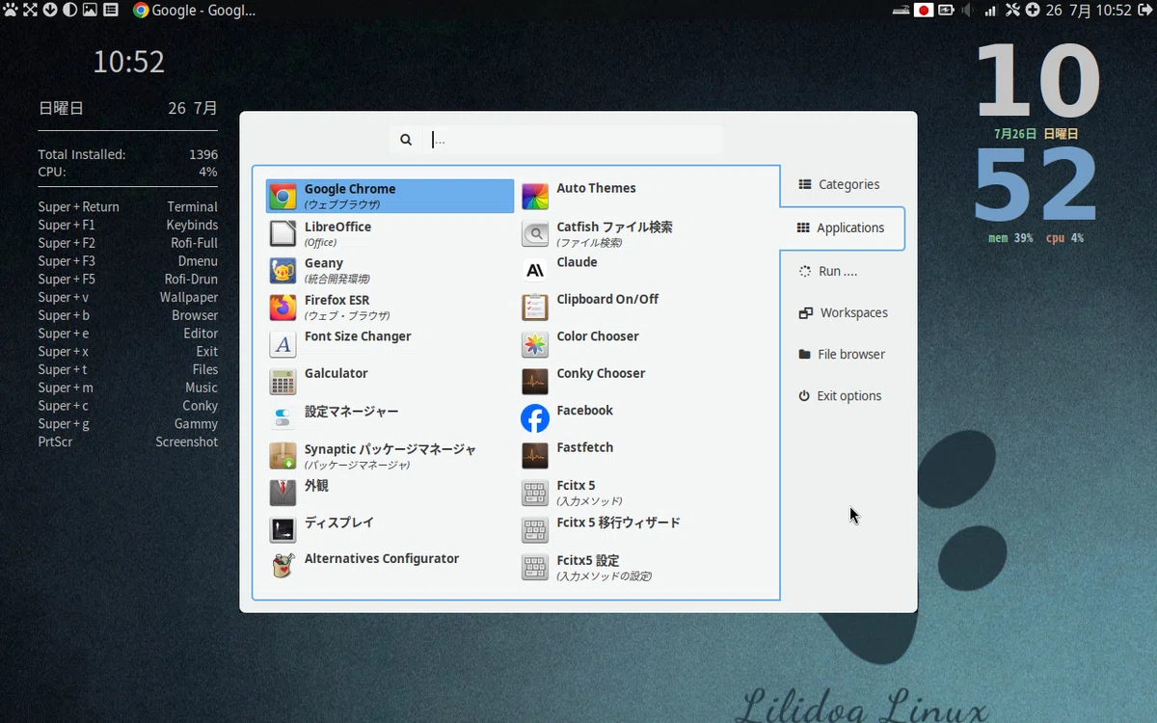Launch Catfish ファイル検索 icon
Image resolution: width=1157 pixels, height=723 pixels.
tap(535, 233)
